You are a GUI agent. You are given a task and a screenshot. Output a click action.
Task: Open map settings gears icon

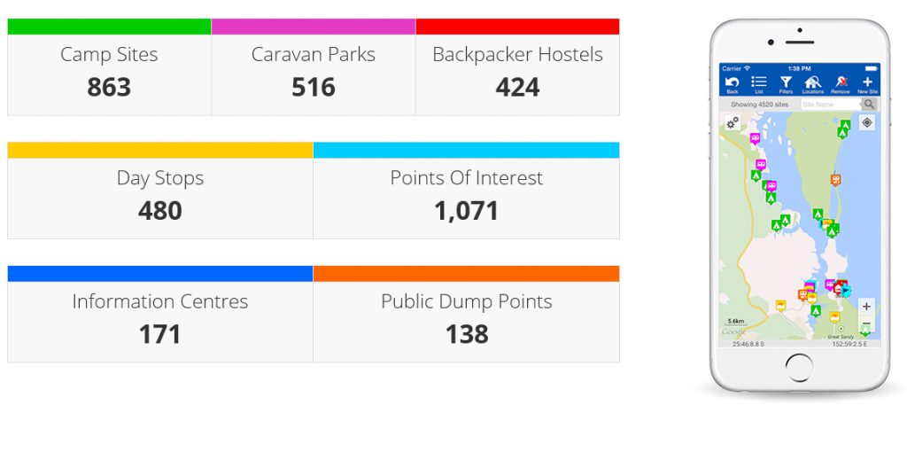coord(733,122)
